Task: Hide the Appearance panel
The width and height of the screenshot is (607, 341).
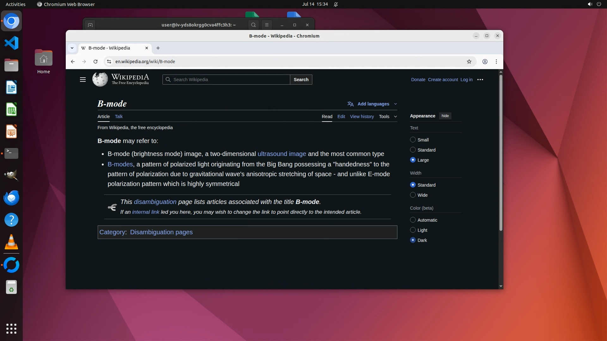Action: (x=445, y=116)
